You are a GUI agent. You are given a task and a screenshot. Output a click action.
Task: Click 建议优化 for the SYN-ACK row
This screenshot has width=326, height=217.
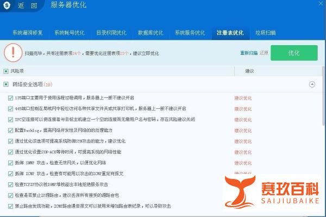pyautogui.click(x=243, y=152)
